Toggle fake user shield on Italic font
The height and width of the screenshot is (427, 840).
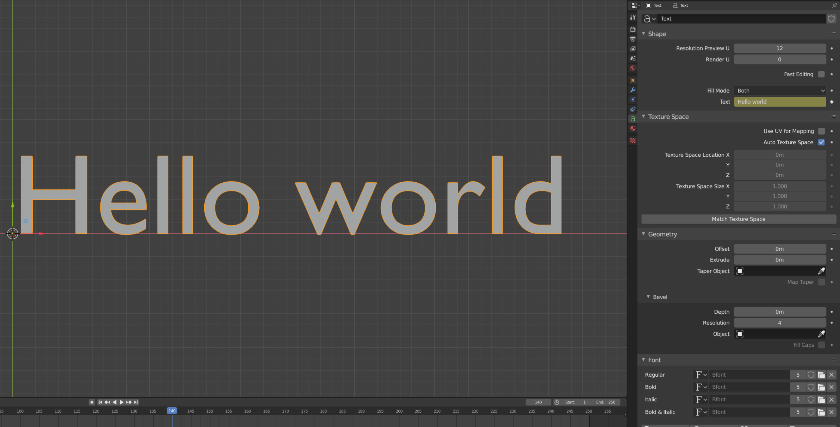coord(811,400)
